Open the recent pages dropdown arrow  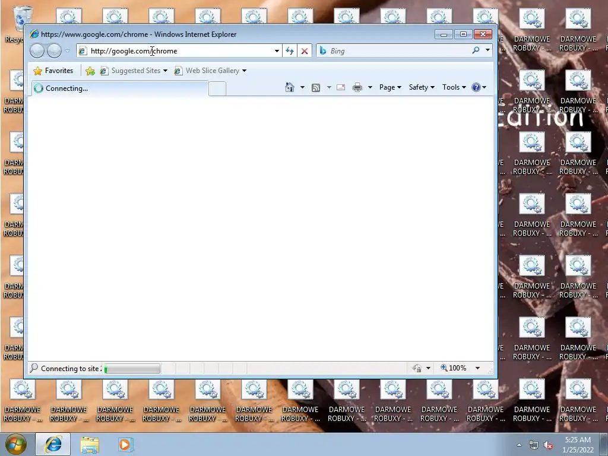(x=68, y=51)
